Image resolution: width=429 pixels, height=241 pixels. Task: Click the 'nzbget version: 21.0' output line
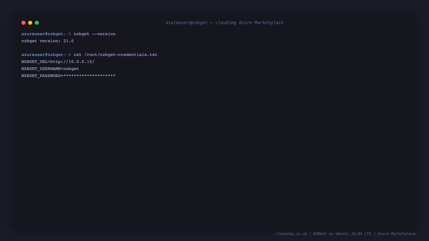tap(48, 41)
